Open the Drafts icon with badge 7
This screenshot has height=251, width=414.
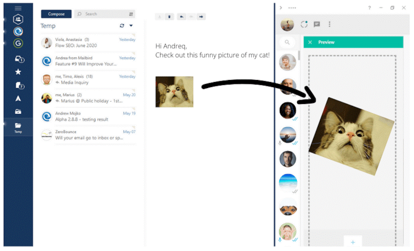(19, 85)
